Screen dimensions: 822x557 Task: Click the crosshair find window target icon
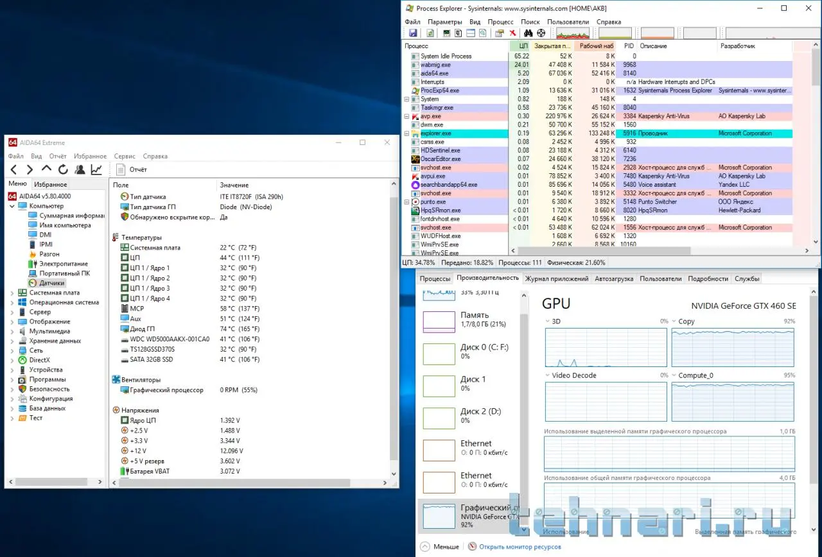tap(541, 33)
